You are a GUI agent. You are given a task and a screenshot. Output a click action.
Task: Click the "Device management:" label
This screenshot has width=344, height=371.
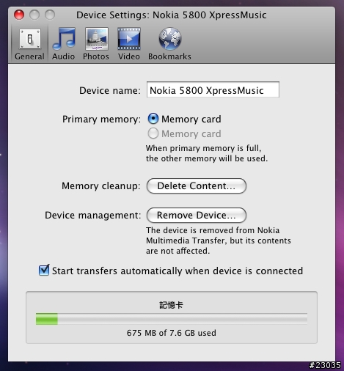pos(93,216)
